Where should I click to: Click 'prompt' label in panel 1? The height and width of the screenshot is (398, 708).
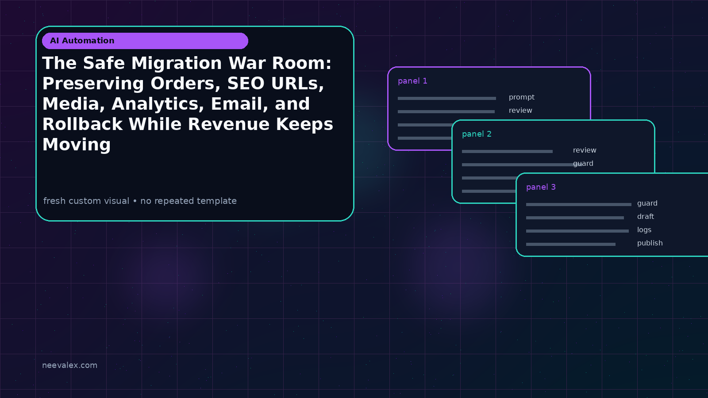[x=522, y=97]
